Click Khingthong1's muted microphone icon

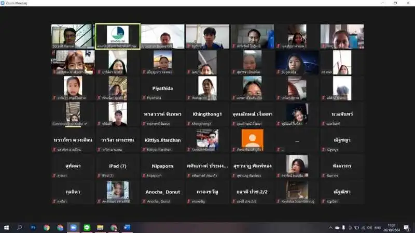(188, 124)
